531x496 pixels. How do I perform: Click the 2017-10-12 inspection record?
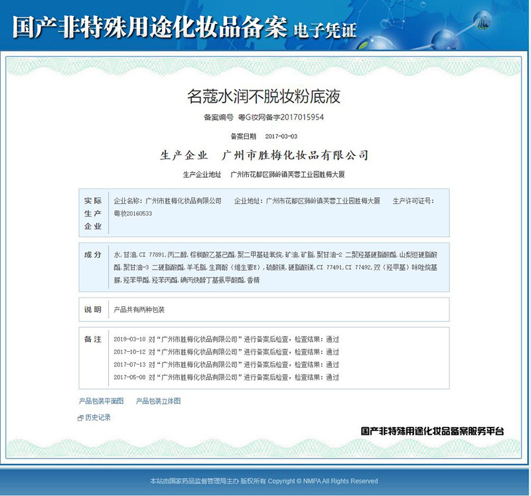tap(226, 352)
